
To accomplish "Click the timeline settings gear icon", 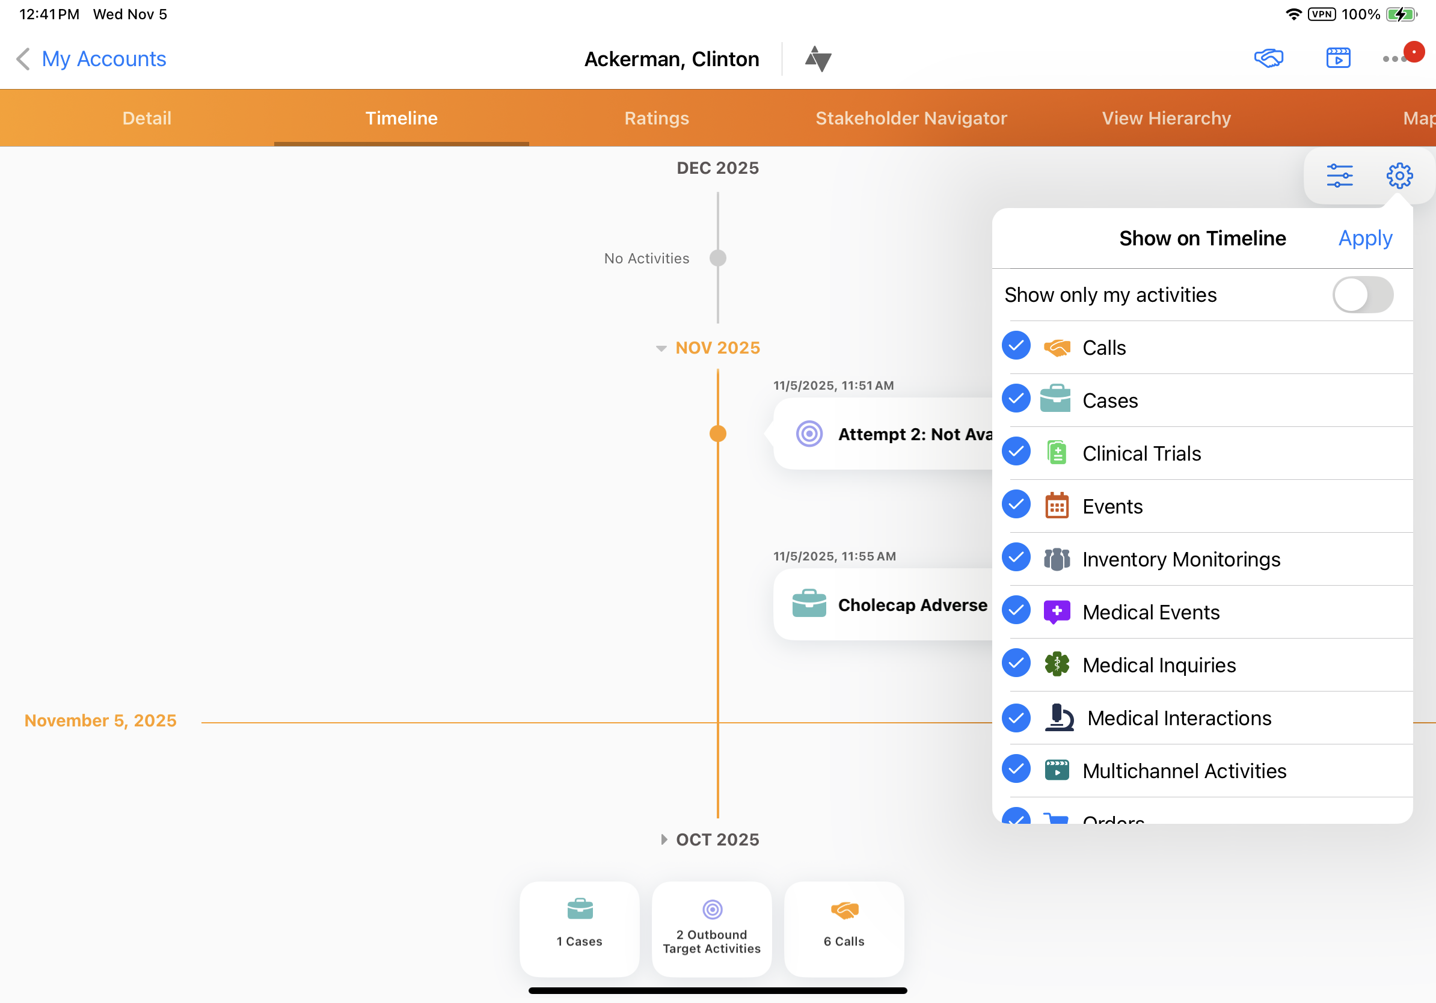I will coord(1399,176).
